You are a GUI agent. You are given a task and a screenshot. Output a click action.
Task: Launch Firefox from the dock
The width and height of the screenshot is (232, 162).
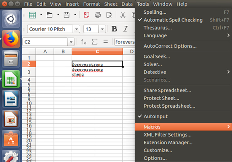(11, 39)
